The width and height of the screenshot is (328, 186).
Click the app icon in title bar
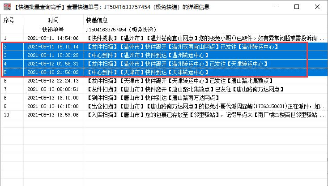point(7,7)
